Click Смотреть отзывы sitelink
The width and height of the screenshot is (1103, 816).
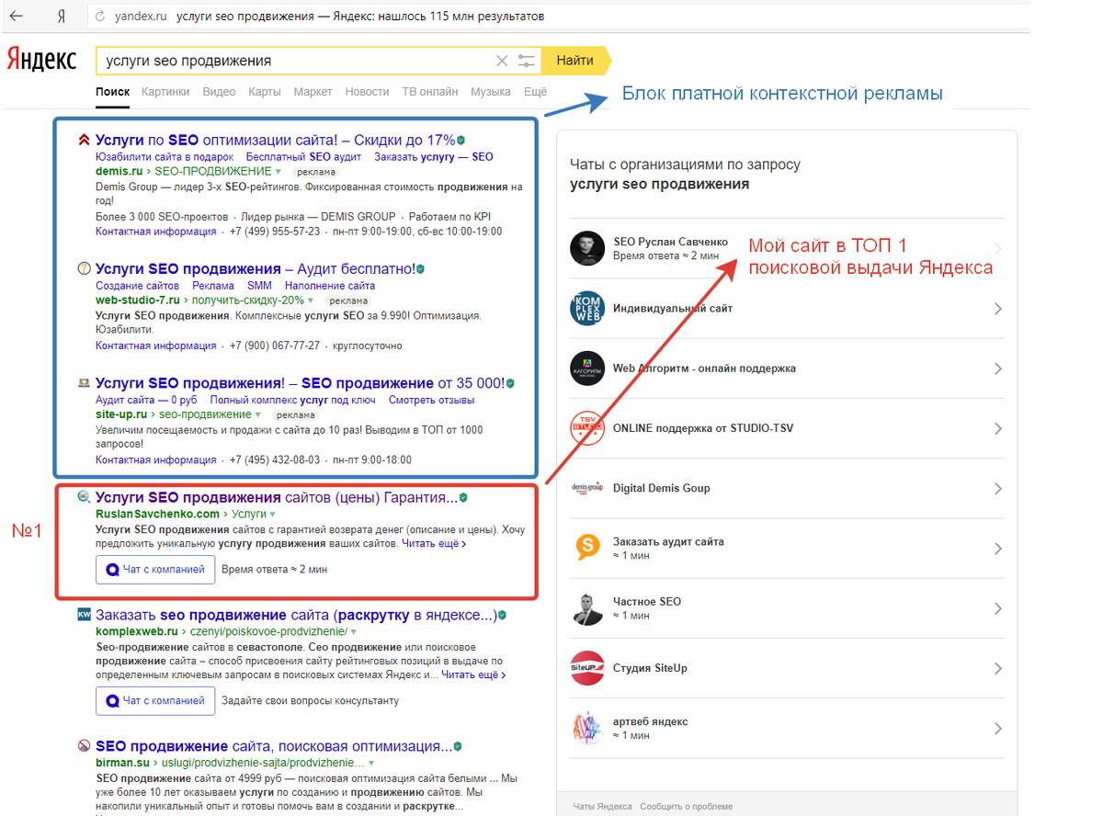(x=431, y=400)
